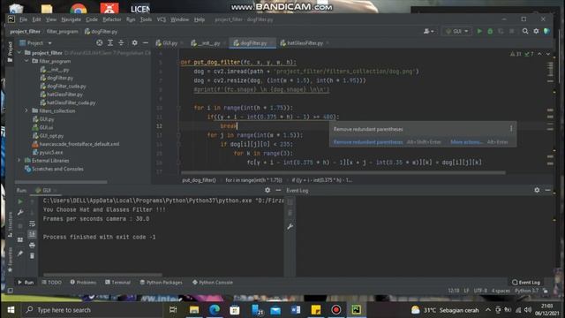Open user account dropdown in top toolbar
Screen dimensions: 565x318
[428, 32]
